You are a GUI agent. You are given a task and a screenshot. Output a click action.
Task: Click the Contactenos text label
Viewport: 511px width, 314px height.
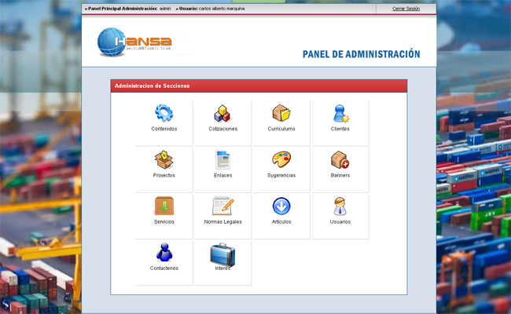coord(164,268)
